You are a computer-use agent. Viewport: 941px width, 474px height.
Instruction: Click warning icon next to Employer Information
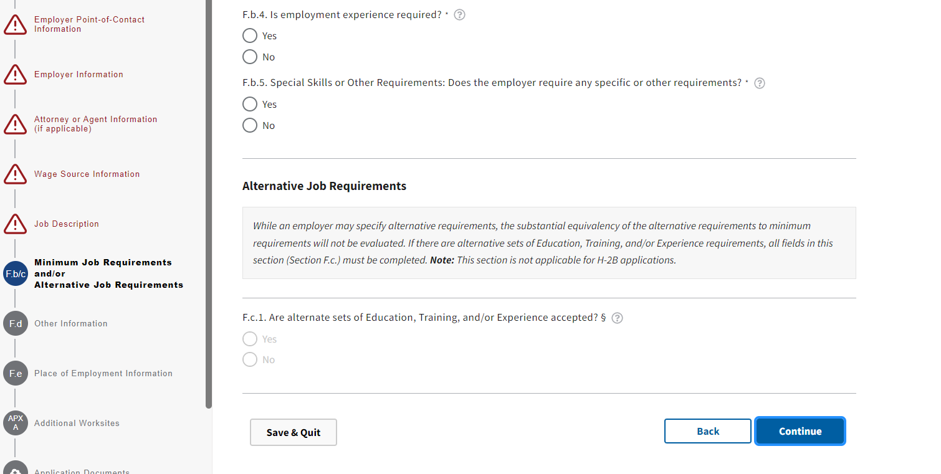(15, 75)
